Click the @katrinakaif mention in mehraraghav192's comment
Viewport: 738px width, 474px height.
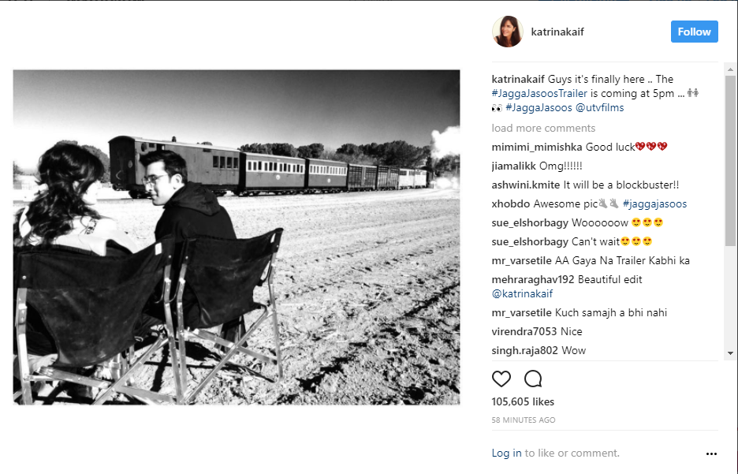tap(522, 293)
